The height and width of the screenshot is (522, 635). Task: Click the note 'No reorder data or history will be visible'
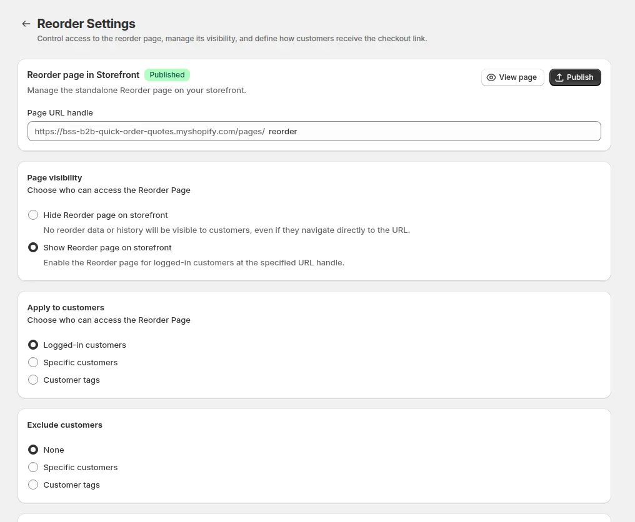click(x=226, y=230)
